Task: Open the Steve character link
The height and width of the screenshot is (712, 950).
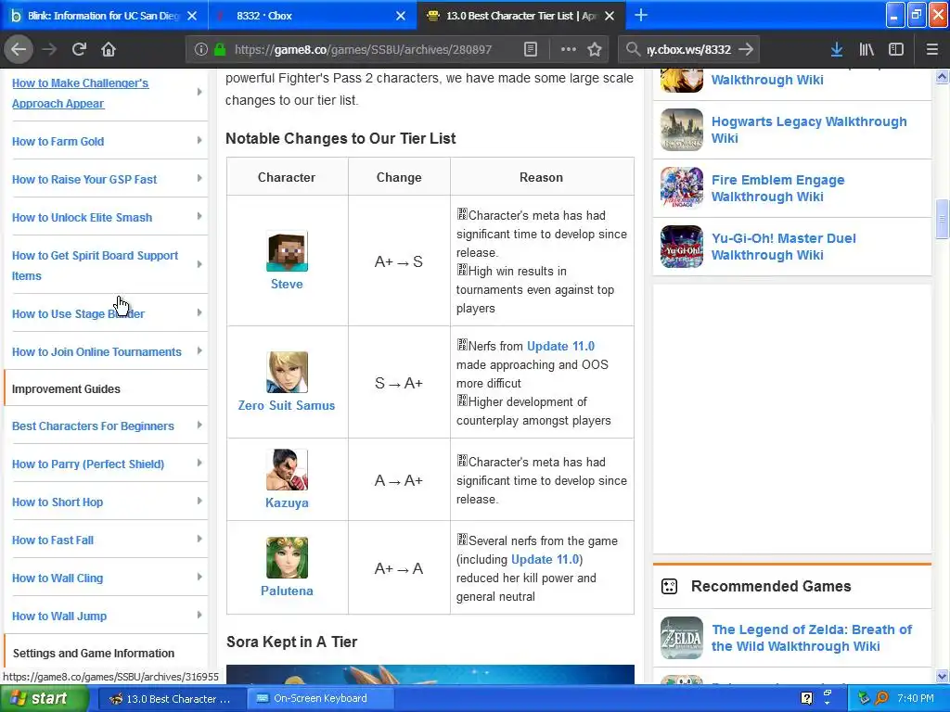Action: tap(287, 284)
